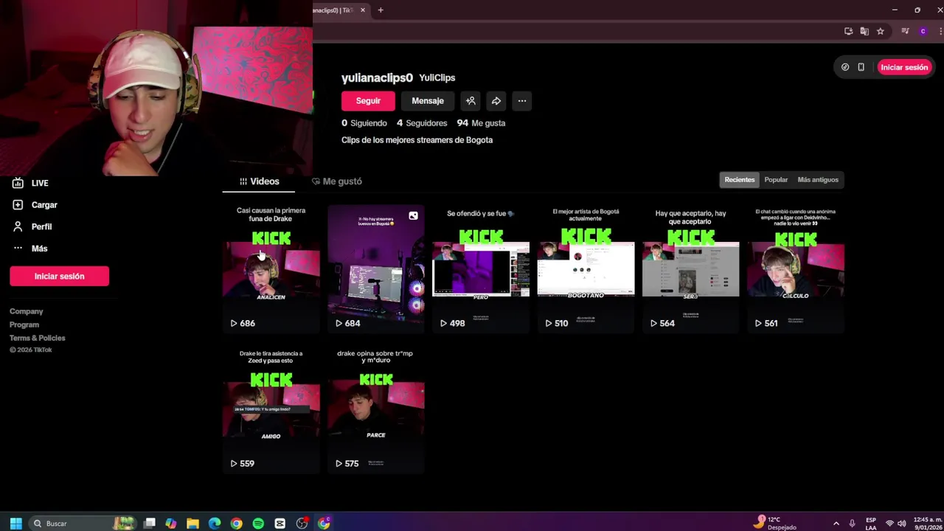The image size is (944, 531).
Task: Open the Company footer link
Action: [27, 311]
